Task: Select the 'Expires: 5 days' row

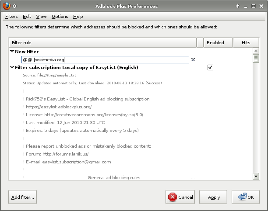Action: click(x=131, y=130)
